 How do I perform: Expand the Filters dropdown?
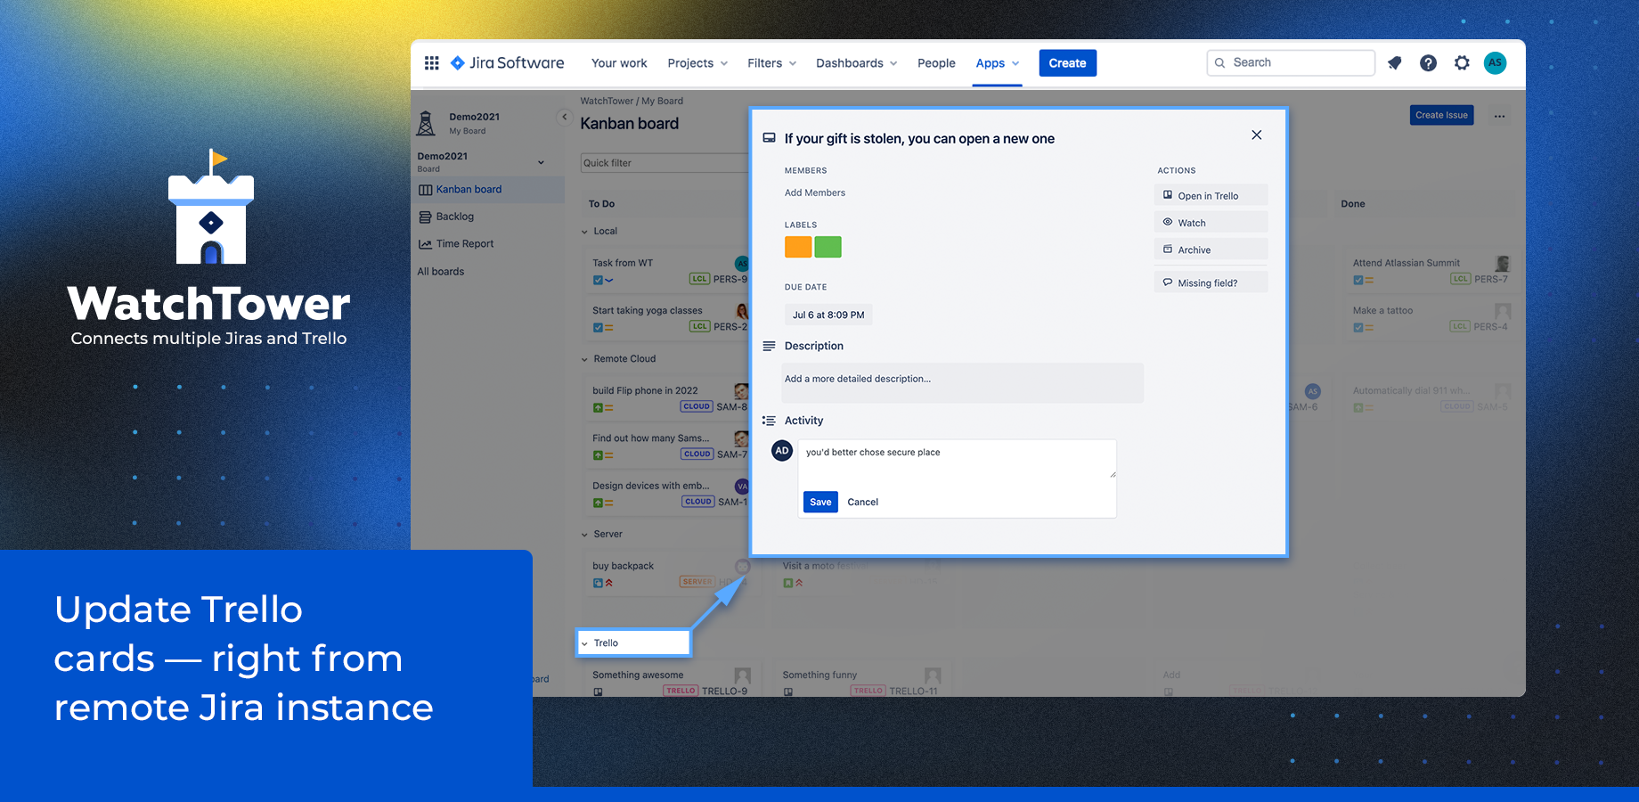click(x=772, y=63)
